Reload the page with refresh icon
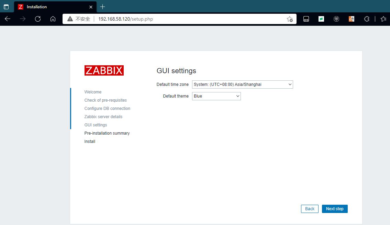The width and height of the screenshot is (390, 225). point(38,19)
